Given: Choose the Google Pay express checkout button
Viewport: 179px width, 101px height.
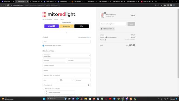Looking at the screenshot, I should 81,26.
